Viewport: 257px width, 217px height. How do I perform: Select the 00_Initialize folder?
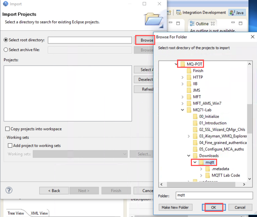209,117
